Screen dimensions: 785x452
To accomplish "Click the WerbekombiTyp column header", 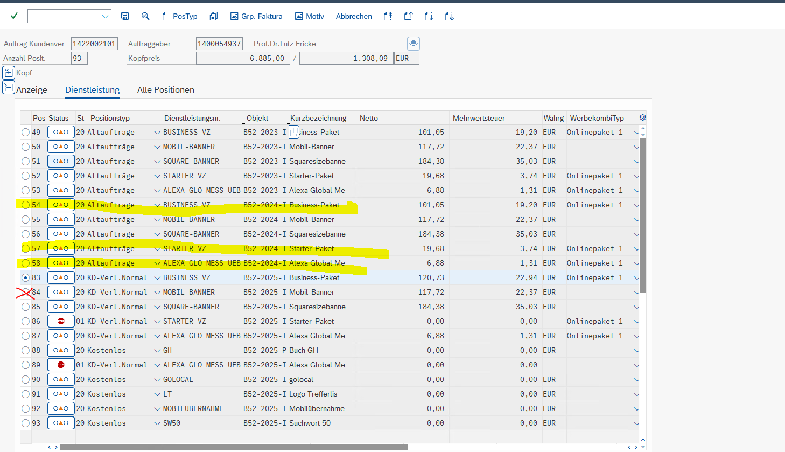I will (x=602, y=118).
